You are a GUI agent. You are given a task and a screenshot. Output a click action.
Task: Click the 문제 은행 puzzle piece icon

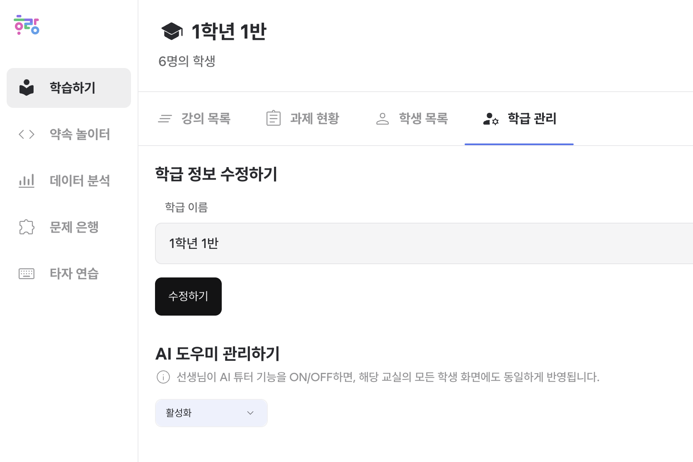[x=27, y=227]
